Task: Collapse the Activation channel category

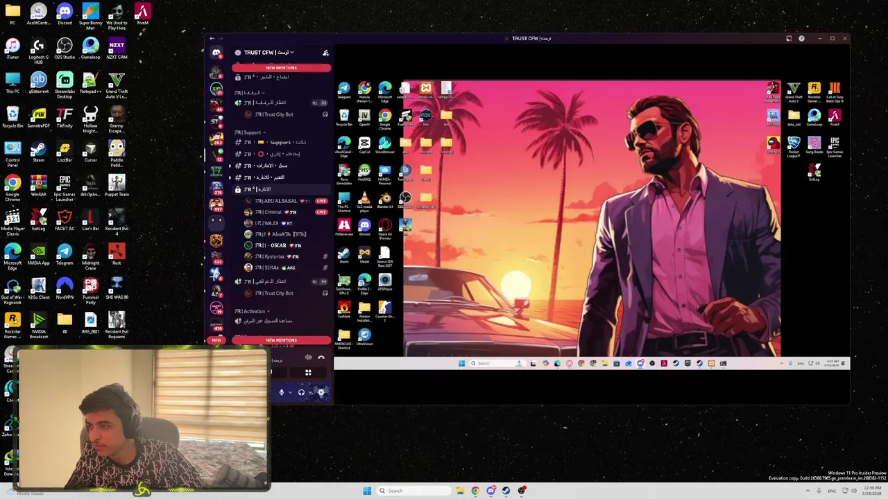Action: [251, 311]
